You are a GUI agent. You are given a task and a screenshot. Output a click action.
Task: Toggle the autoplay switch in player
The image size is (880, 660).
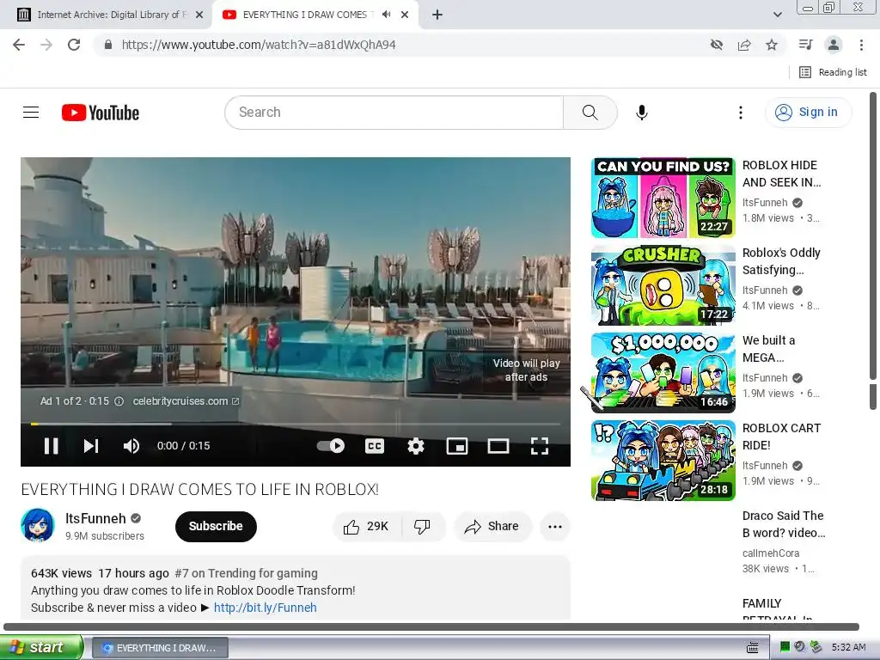[331, 446]
